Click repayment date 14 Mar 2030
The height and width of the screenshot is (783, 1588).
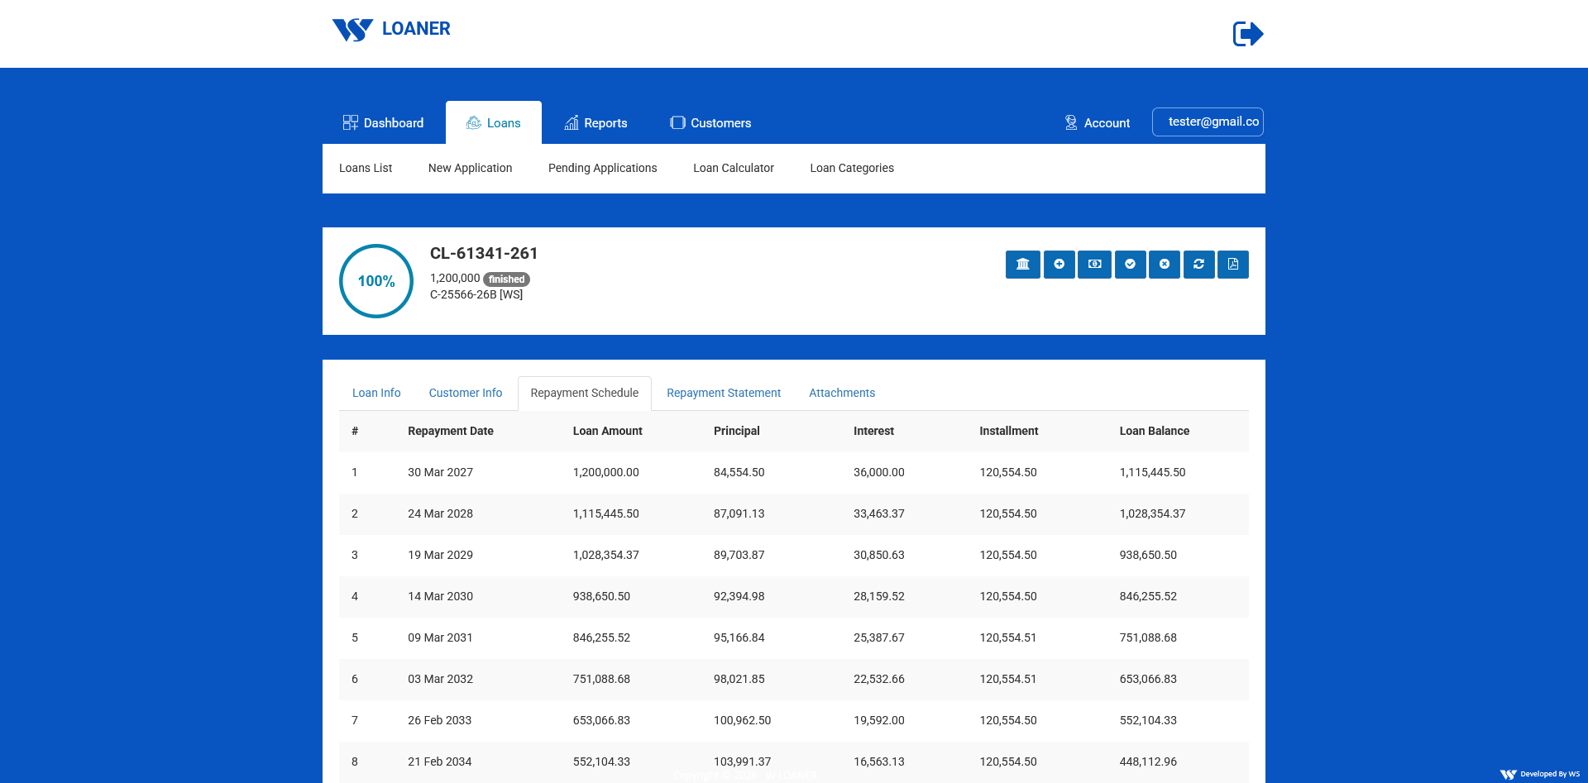[x=441, y=596]
